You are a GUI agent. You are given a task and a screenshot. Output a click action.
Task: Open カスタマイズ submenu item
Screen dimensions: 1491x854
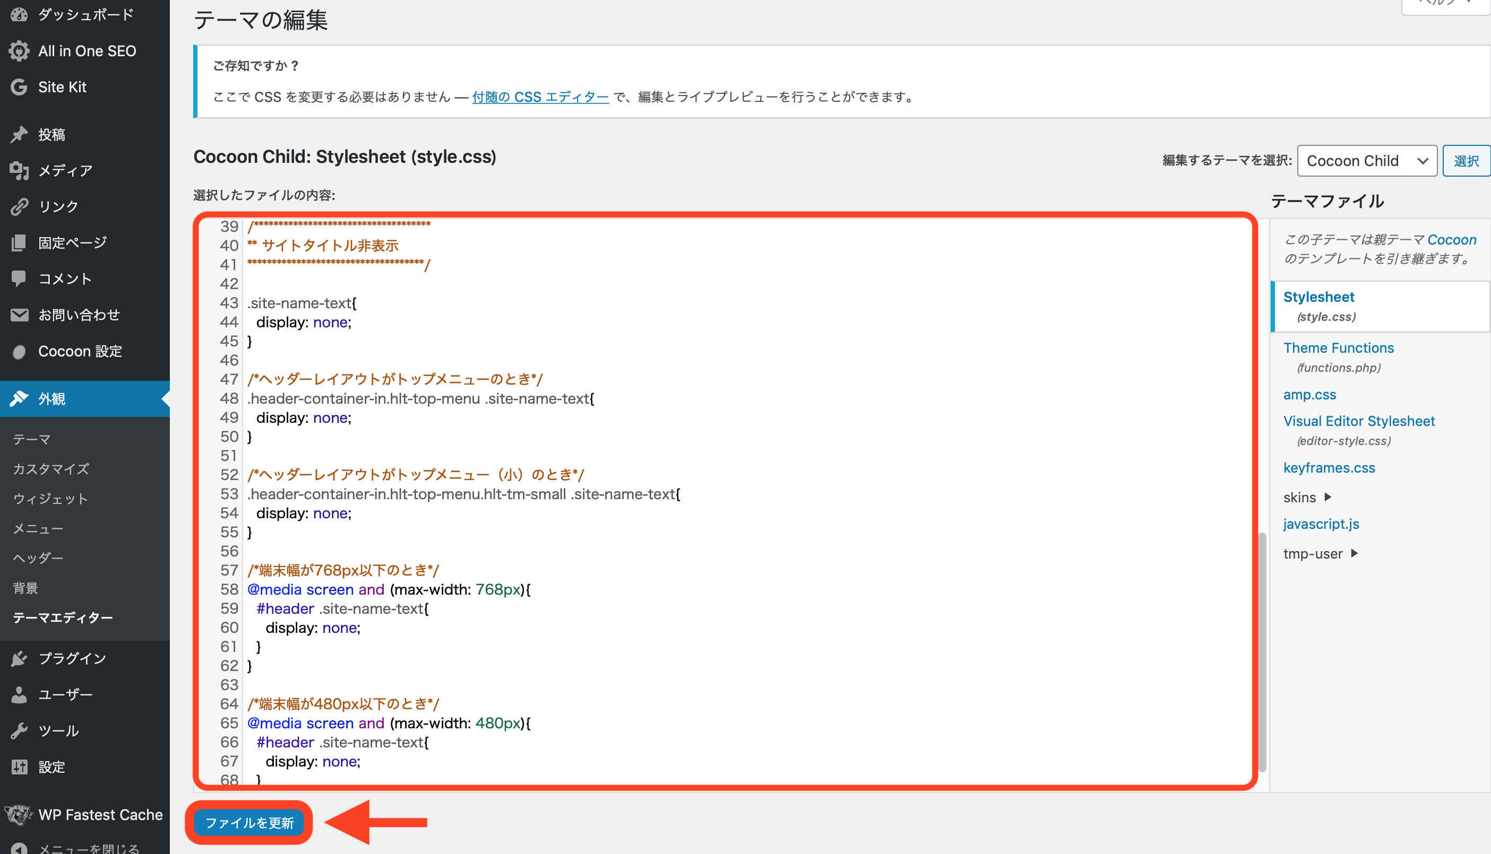(51, 469)
